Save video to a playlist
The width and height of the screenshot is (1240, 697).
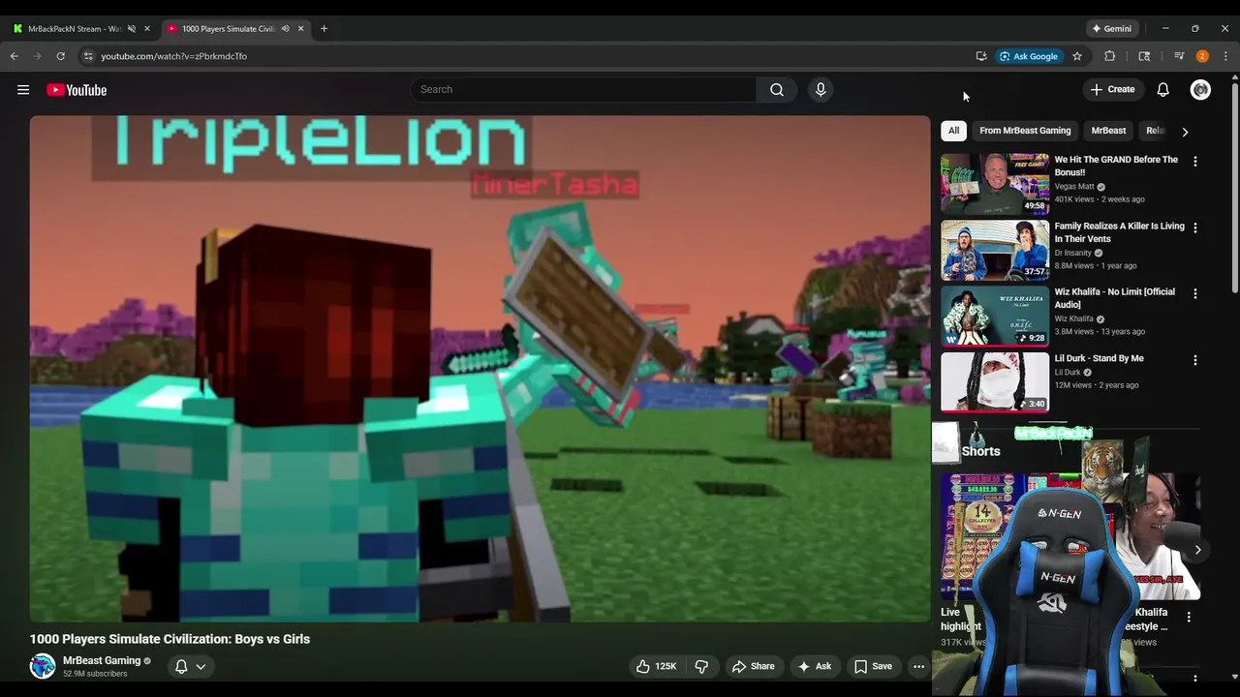(873, 666)
